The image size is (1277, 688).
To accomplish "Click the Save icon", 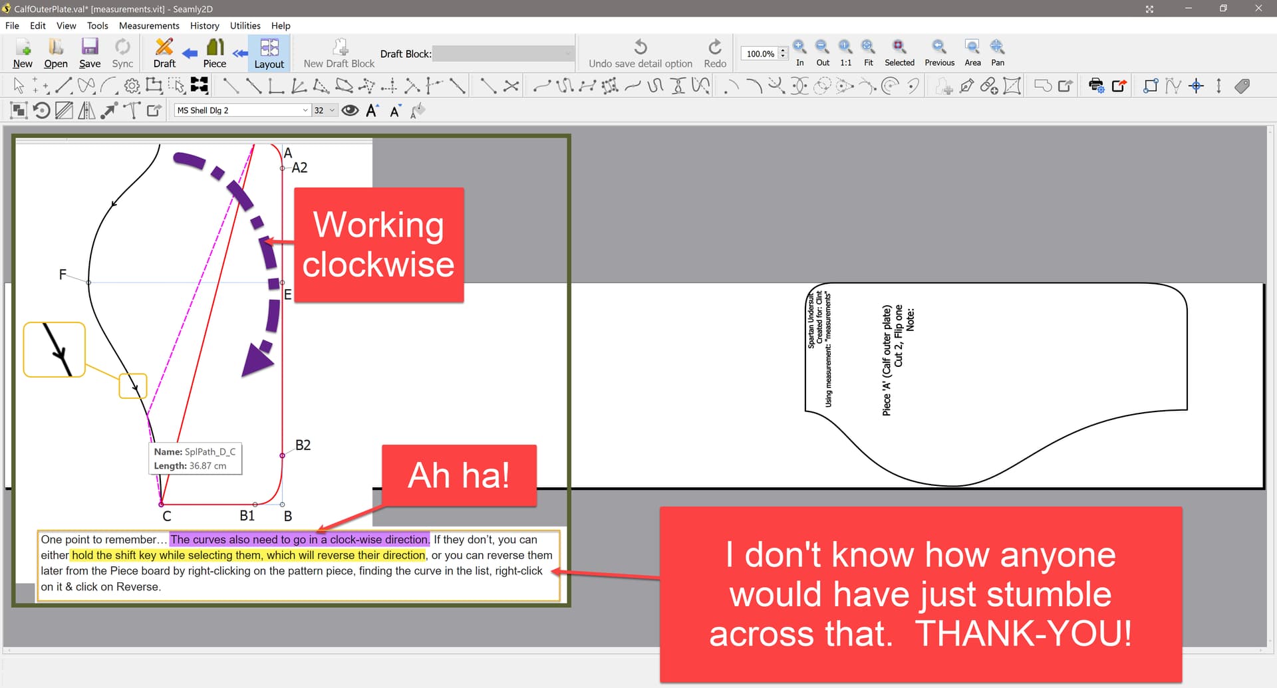I will point(90,53).
